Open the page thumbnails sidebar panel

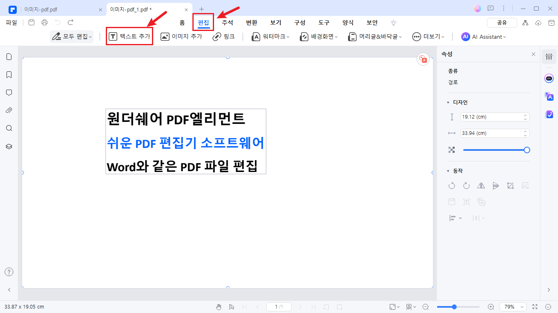pyautogui.click(x=9, y=57)
